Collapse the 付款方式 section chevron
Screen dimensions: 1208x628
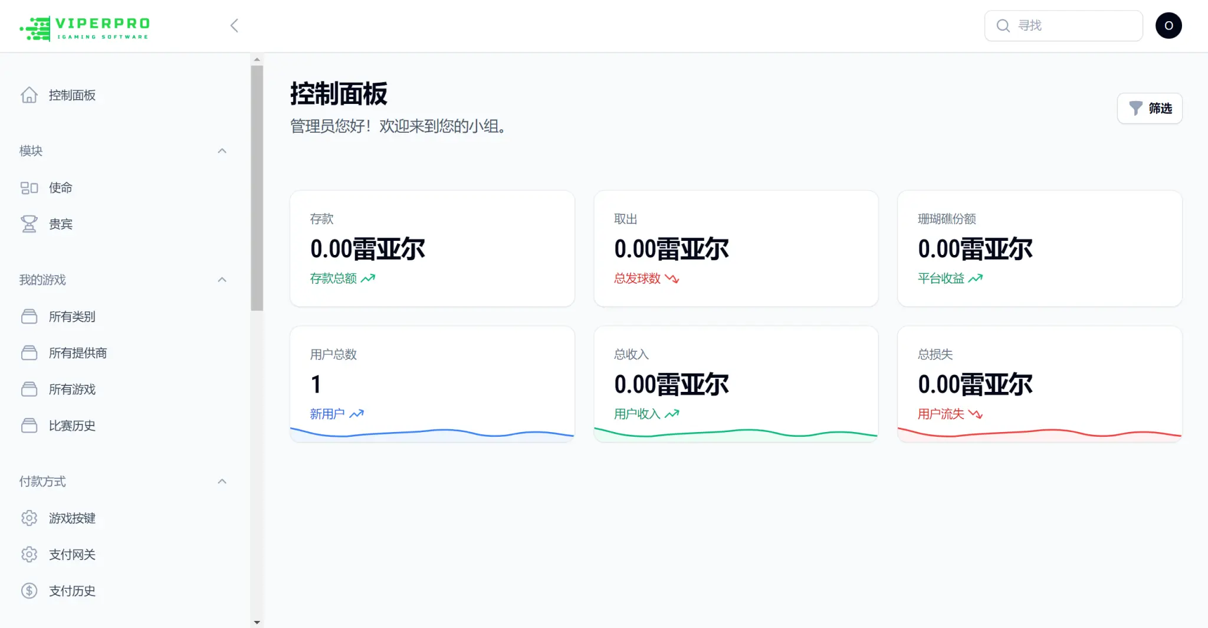pos(222,482)
